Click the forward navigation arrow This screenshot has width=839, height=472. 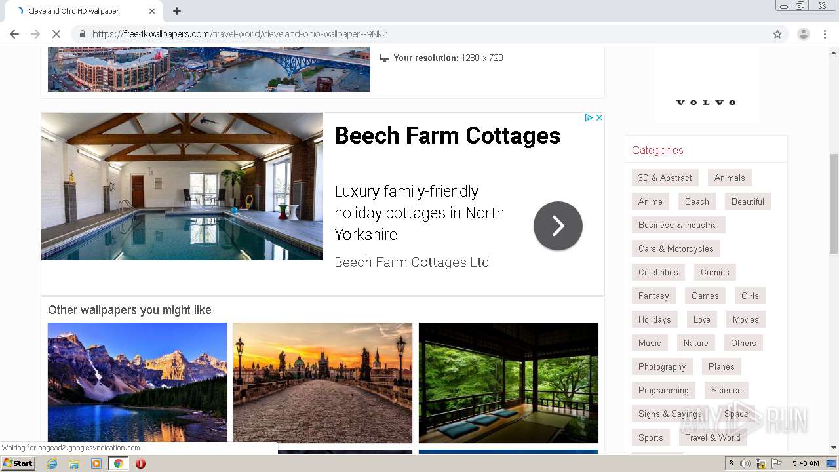point(35,34)
